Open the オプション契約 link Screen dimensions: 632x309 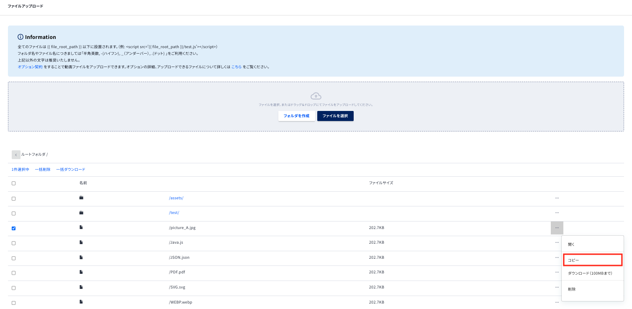pos(30,67)
